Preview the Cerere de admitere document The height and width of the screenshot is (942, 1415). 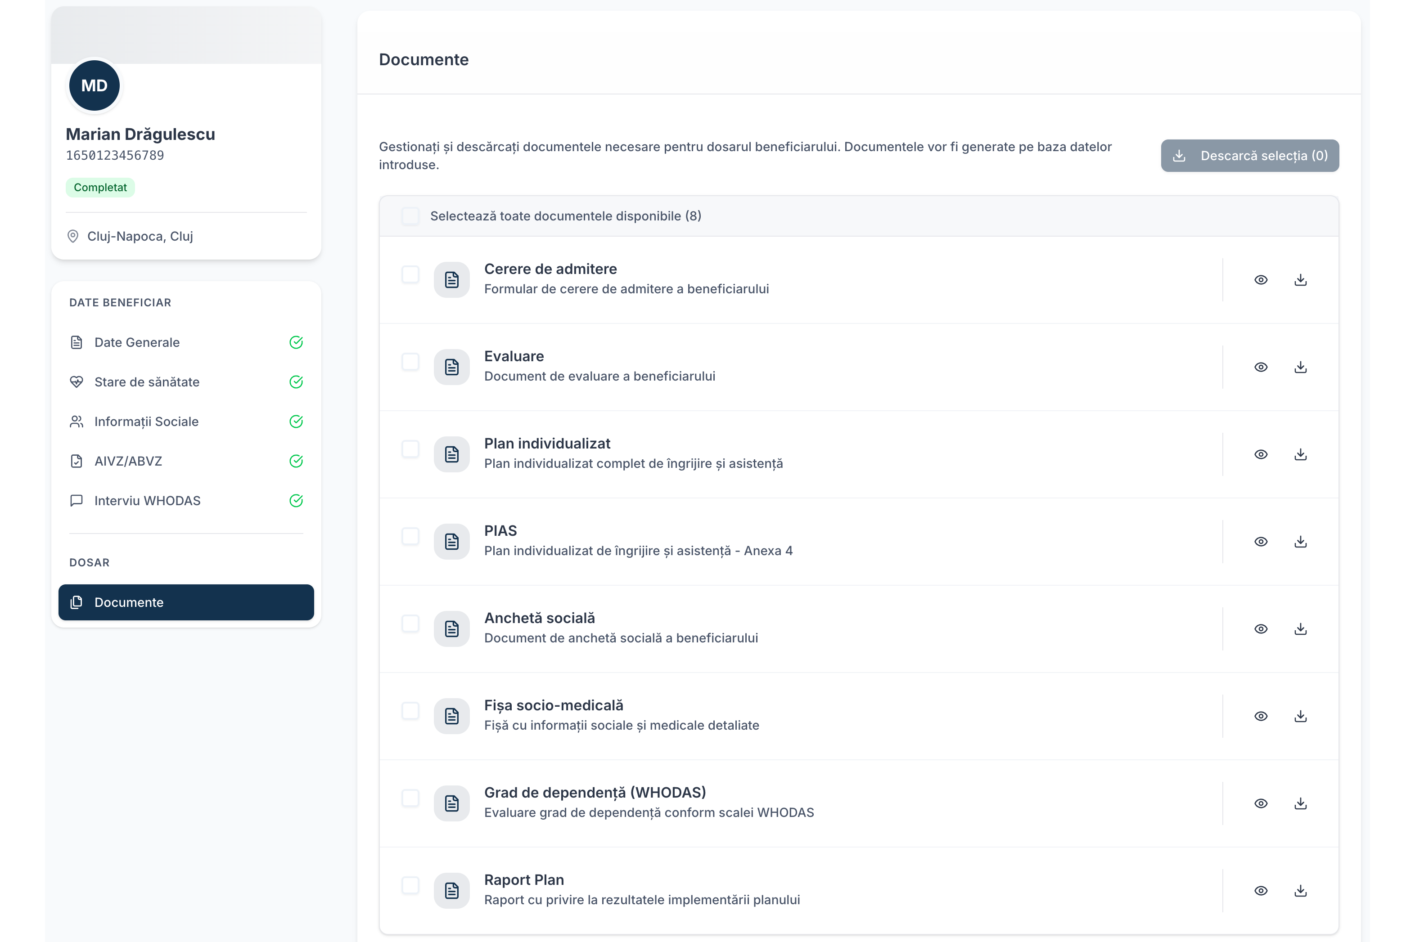(x=1261, y=280)
